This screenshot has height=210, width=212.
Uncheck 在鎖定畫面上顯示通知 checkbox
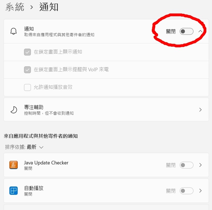coord(27,52)
